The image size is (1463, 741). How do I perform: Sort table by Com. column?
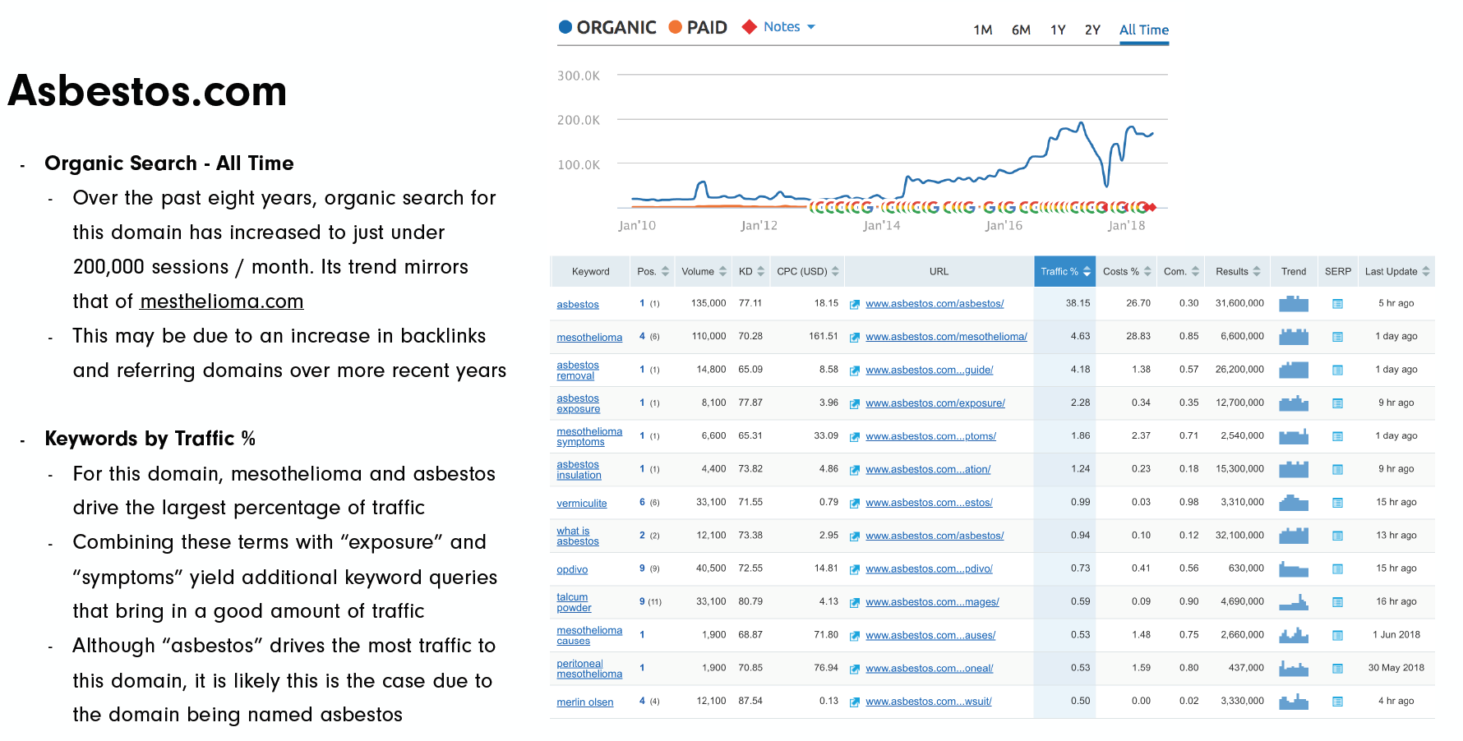tap(1182, 271)
